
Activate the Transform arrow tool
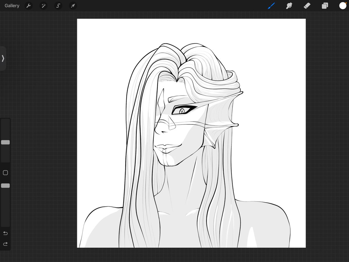(x=73, y=6)
